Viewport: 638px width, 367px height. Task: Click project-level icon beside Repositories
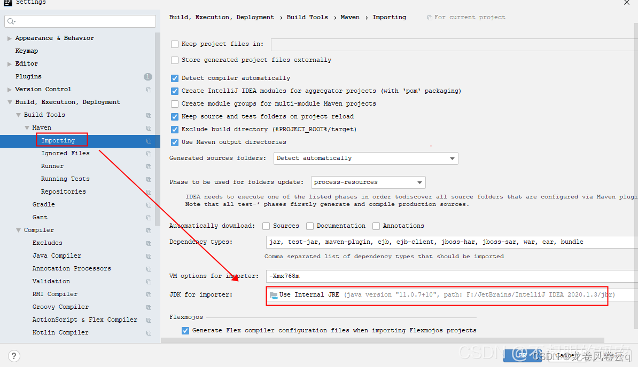click(149, 192)
